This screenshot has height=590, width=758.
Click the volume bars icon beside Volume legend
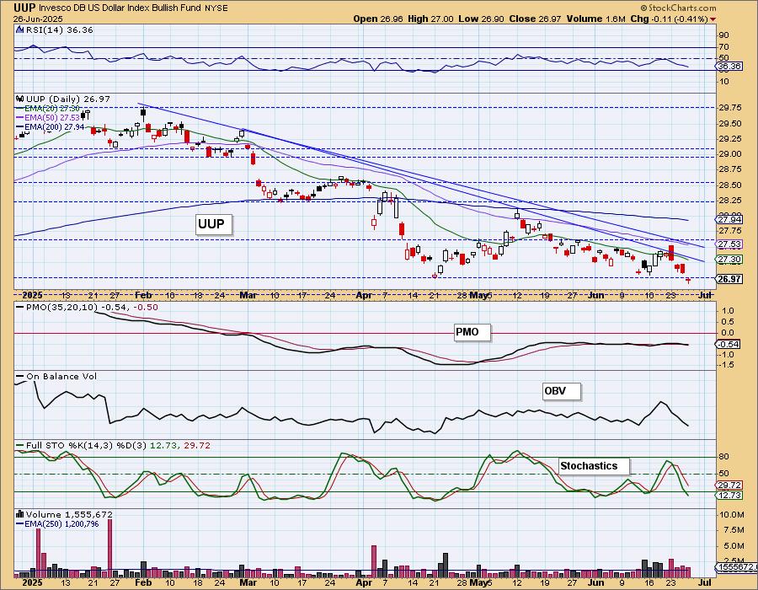[20, 514]
